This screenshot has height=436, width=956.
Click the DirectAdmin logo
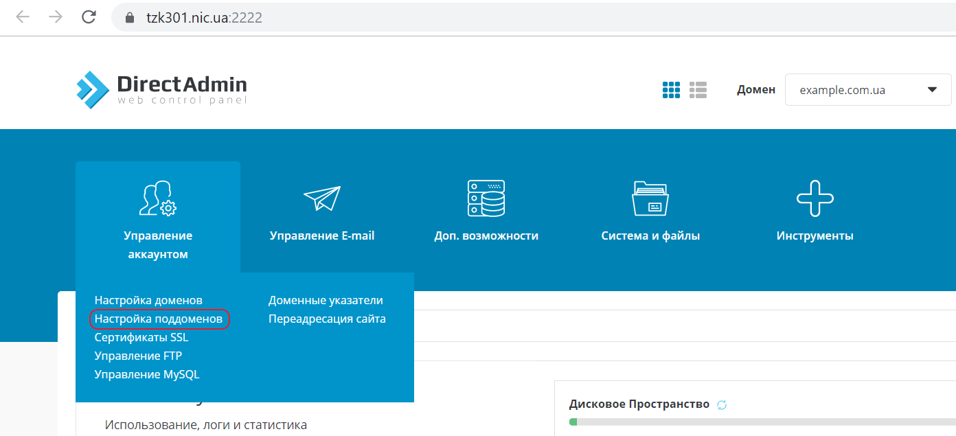click(161, 89)
